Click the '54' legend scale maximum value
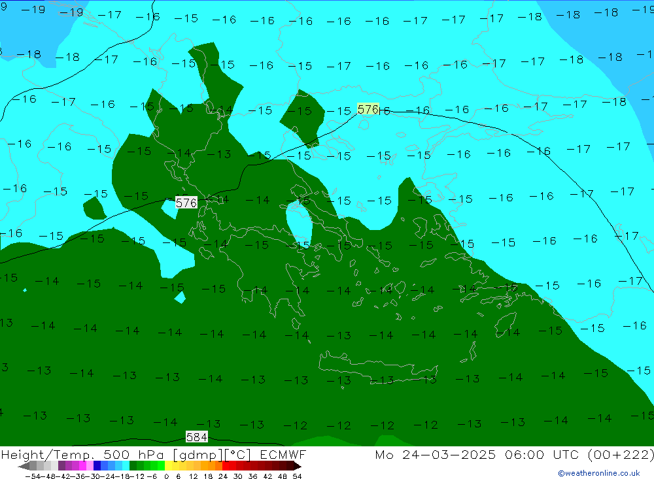 point(297,476)
